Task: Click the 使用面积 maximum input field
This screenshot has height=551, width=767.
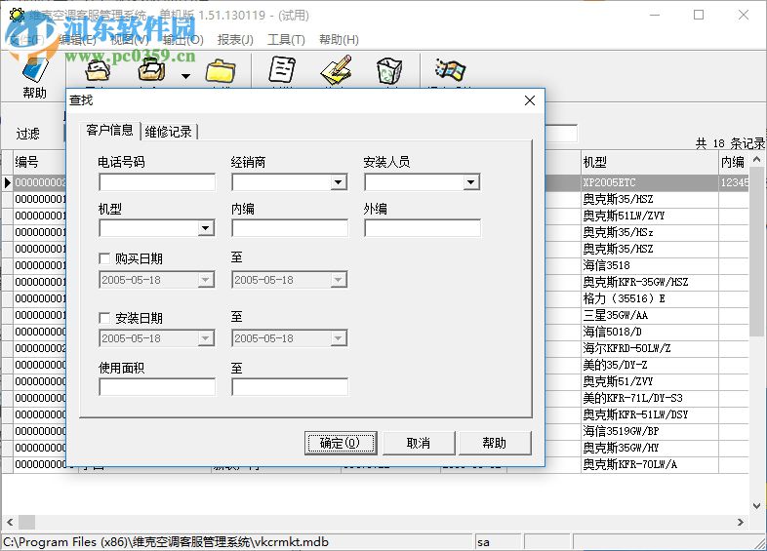Action: [x=290, y=387]
